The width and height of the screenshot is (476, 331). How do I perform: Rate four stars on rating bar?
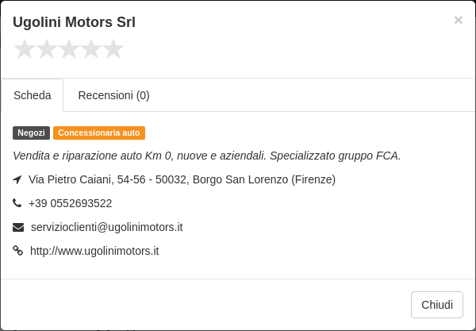click(x=91, y=49)
